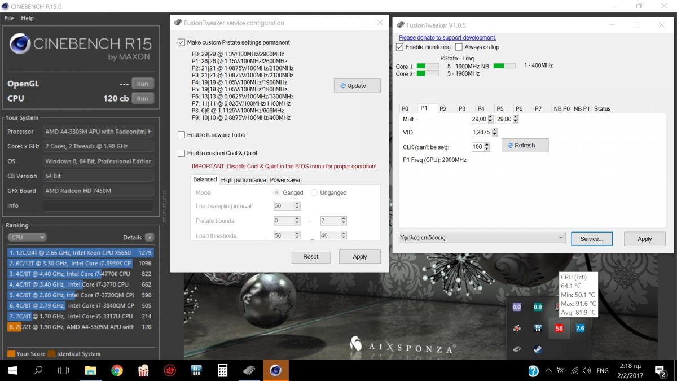Click the Core 1 load bar
Screen dimensions: 677x381
pyautogui.click(x=428, y=66)
